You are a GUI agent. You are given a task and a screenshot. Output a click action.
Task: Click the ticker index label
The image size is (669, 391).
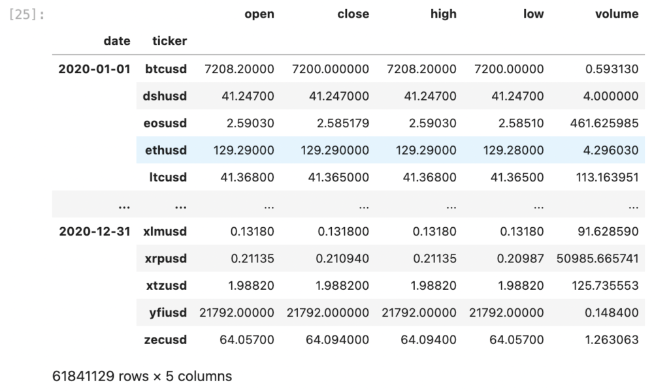[169, 41]
